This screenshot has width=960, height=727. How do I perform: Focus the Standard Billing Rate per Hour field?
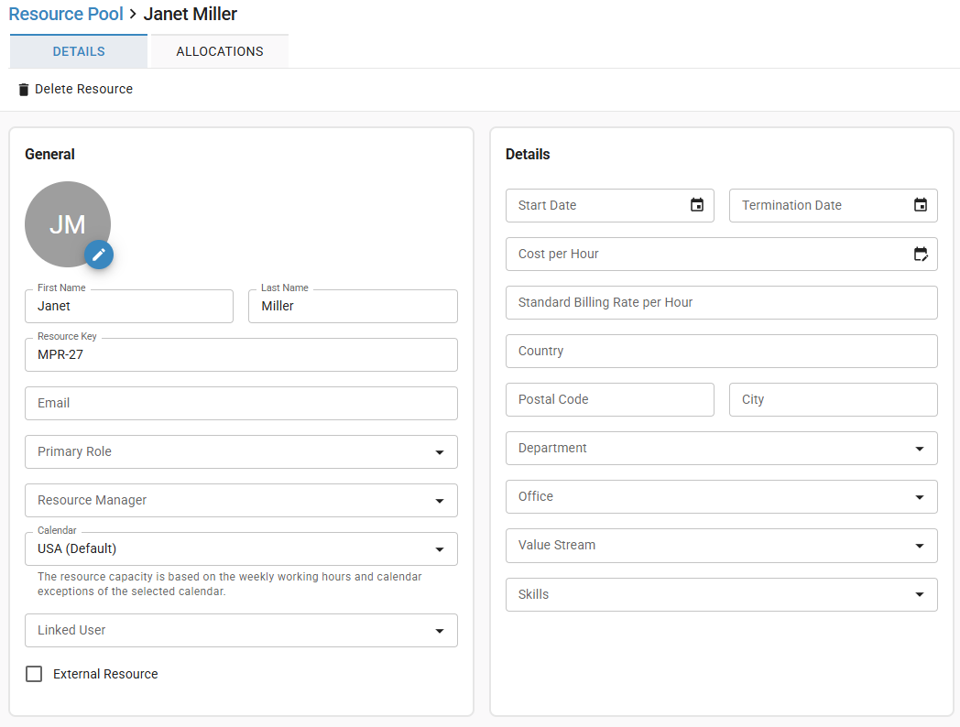[x=721, y=302]
